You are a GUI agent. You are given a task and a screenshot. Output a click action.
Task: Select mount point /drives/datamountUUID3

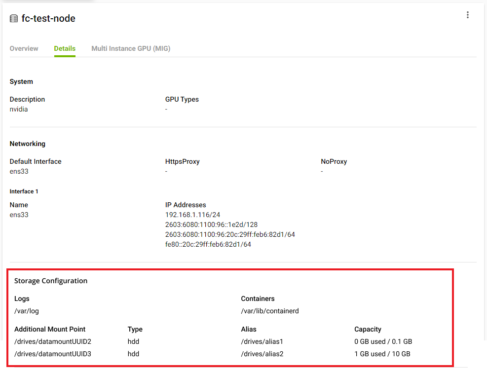point(53,354)
